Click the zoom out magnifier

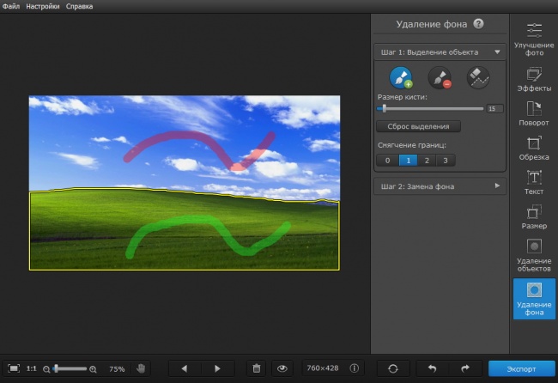(x=46, y=369)
